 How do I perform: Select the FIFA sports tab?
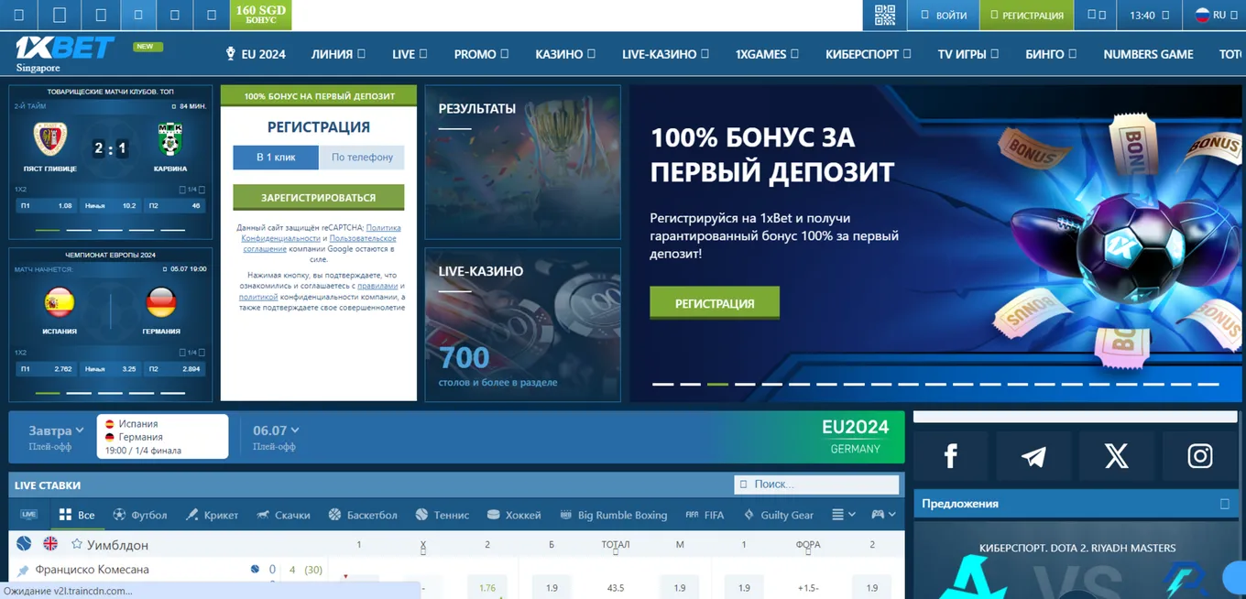[x=705, y=515]
